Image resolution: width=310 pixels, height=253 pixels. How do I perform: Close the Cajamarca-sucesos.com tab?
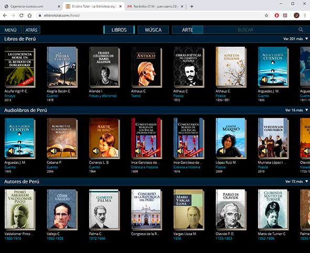click(59, 6)
